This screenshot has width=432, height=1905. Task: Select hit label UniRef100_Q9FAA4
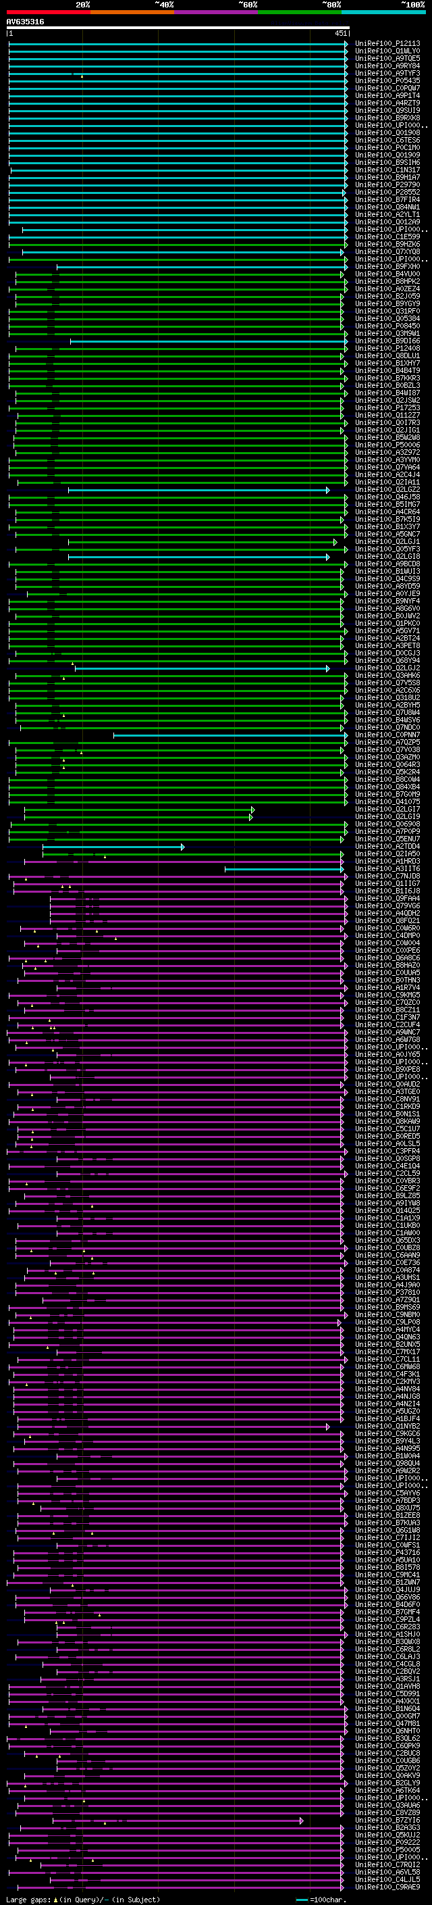(387, 899)
